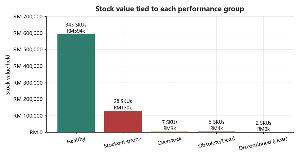Click the Discontinued (clear) x-axis label
Viewport: 299px width, 157px height.
263,143
